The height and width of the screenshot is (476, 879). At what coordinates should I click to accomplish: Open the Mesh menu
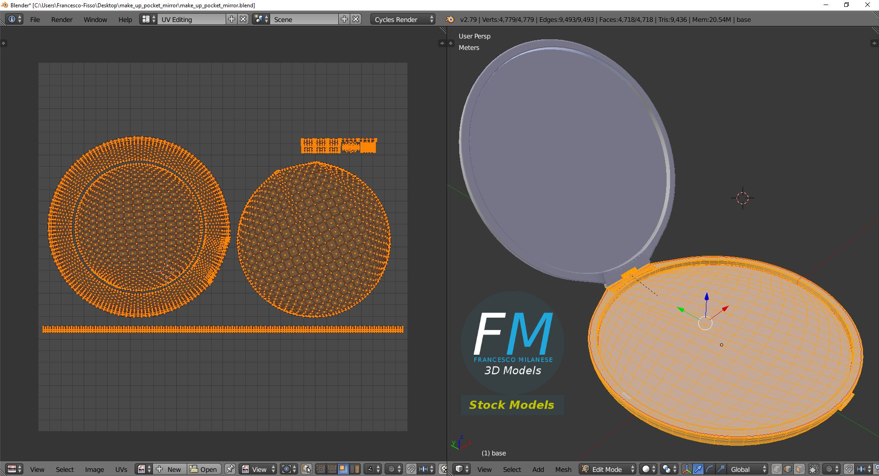(563, 470)
